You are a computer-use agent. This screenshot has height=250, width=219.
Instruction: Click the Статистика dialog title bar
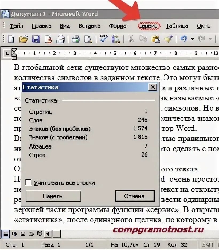[85, 87]
